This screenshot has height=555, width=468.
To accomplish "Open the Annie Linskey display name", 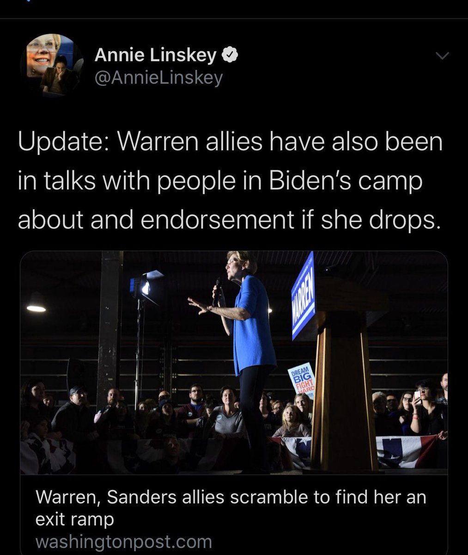I will click(x=156, y=55).
